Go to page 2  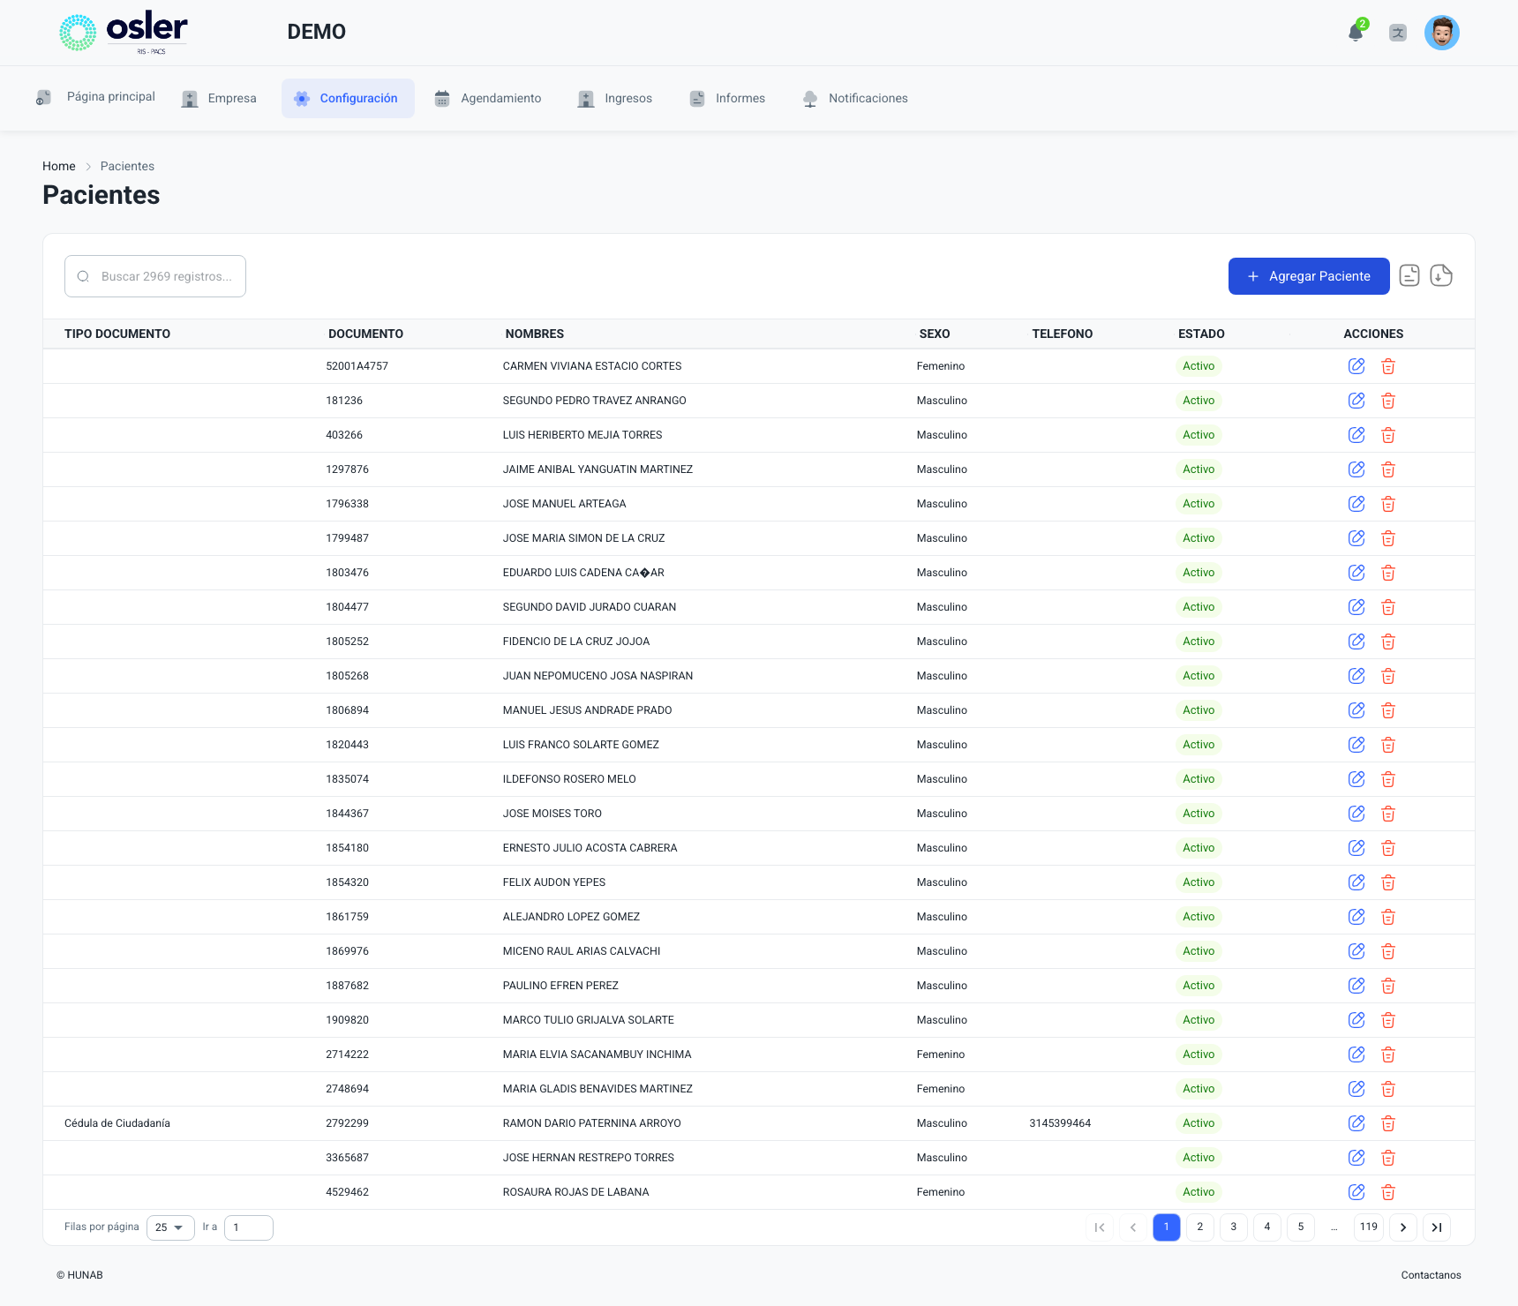[1200, 1227]
